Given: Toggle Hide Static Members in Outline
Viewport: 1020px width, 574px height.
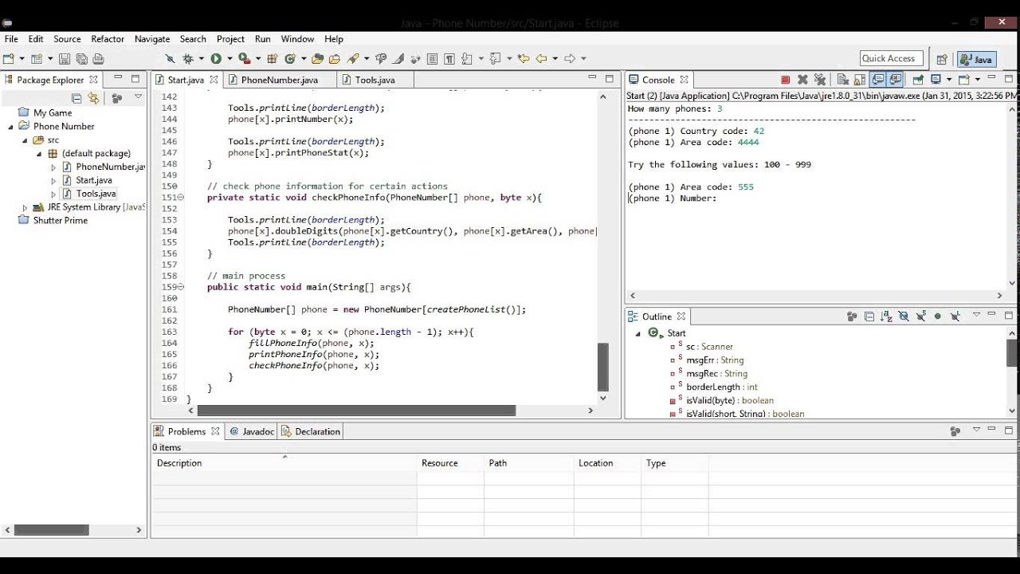Looking at the screenshot, I should pos(921,316).
